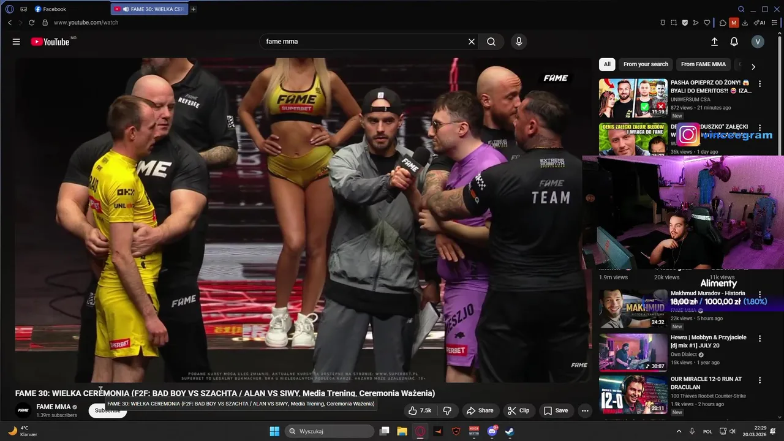The width and height of the screenshot is (784, 441).
Task: Share the FAME 30 video
Action: tap(480, 410)
